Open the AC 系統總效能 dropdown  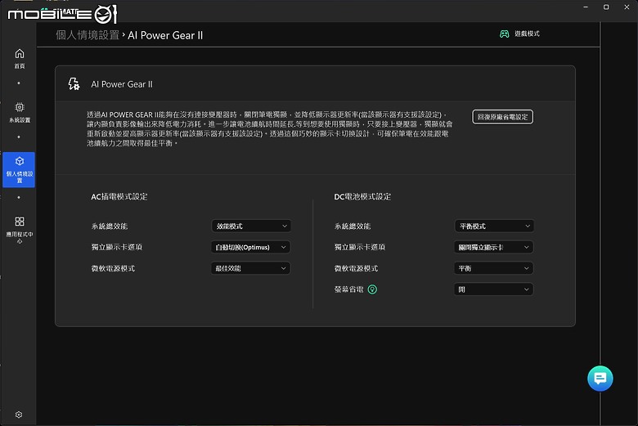tap(251, 226)
